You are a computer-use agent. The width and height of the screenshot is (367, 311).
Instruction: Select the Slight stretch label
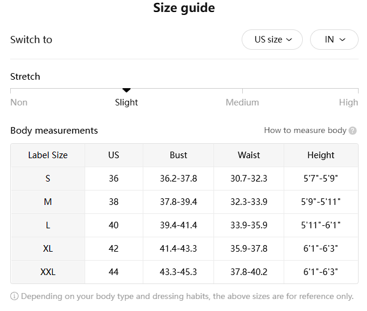point(127,102)
